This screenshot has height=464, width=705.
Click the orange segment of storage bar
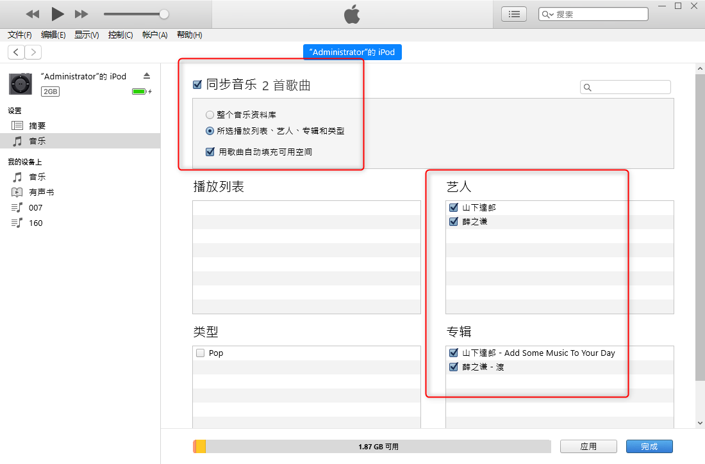click(x=201, y=447)
